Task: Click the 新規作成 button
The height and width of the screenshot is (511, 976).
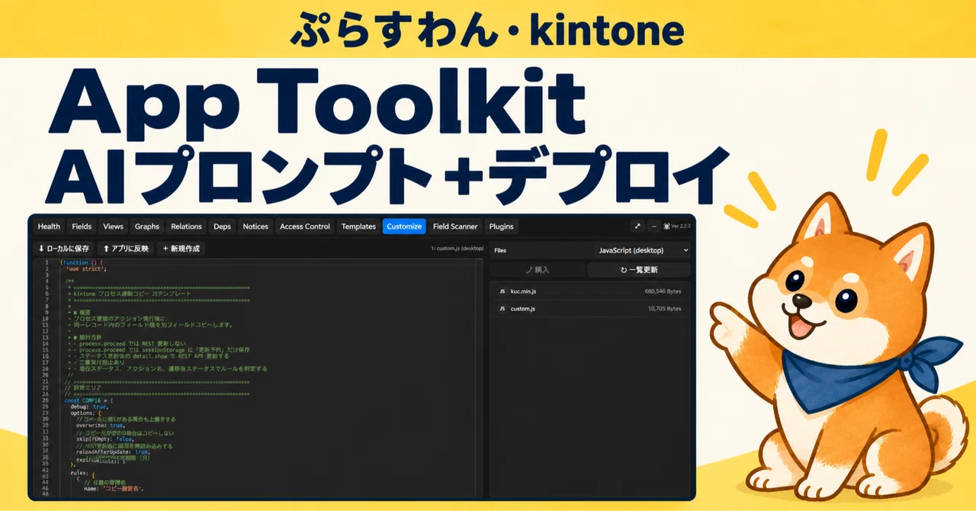Action: pos(181,249)
